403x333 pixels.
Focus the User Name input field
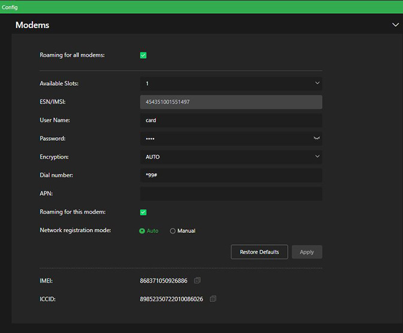(x=231, y=120)
